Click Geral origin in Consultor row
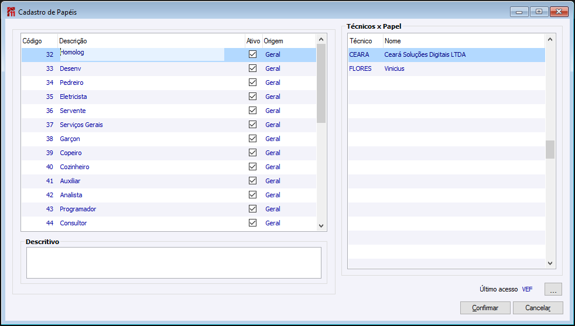This screenshot has height=326, width=575. (x=273, y=223)
